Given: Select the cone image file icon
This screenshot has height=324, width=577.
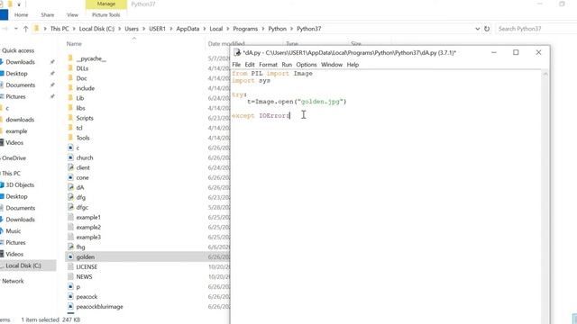Looking at the screenshot, I should (x=70, y=177).
